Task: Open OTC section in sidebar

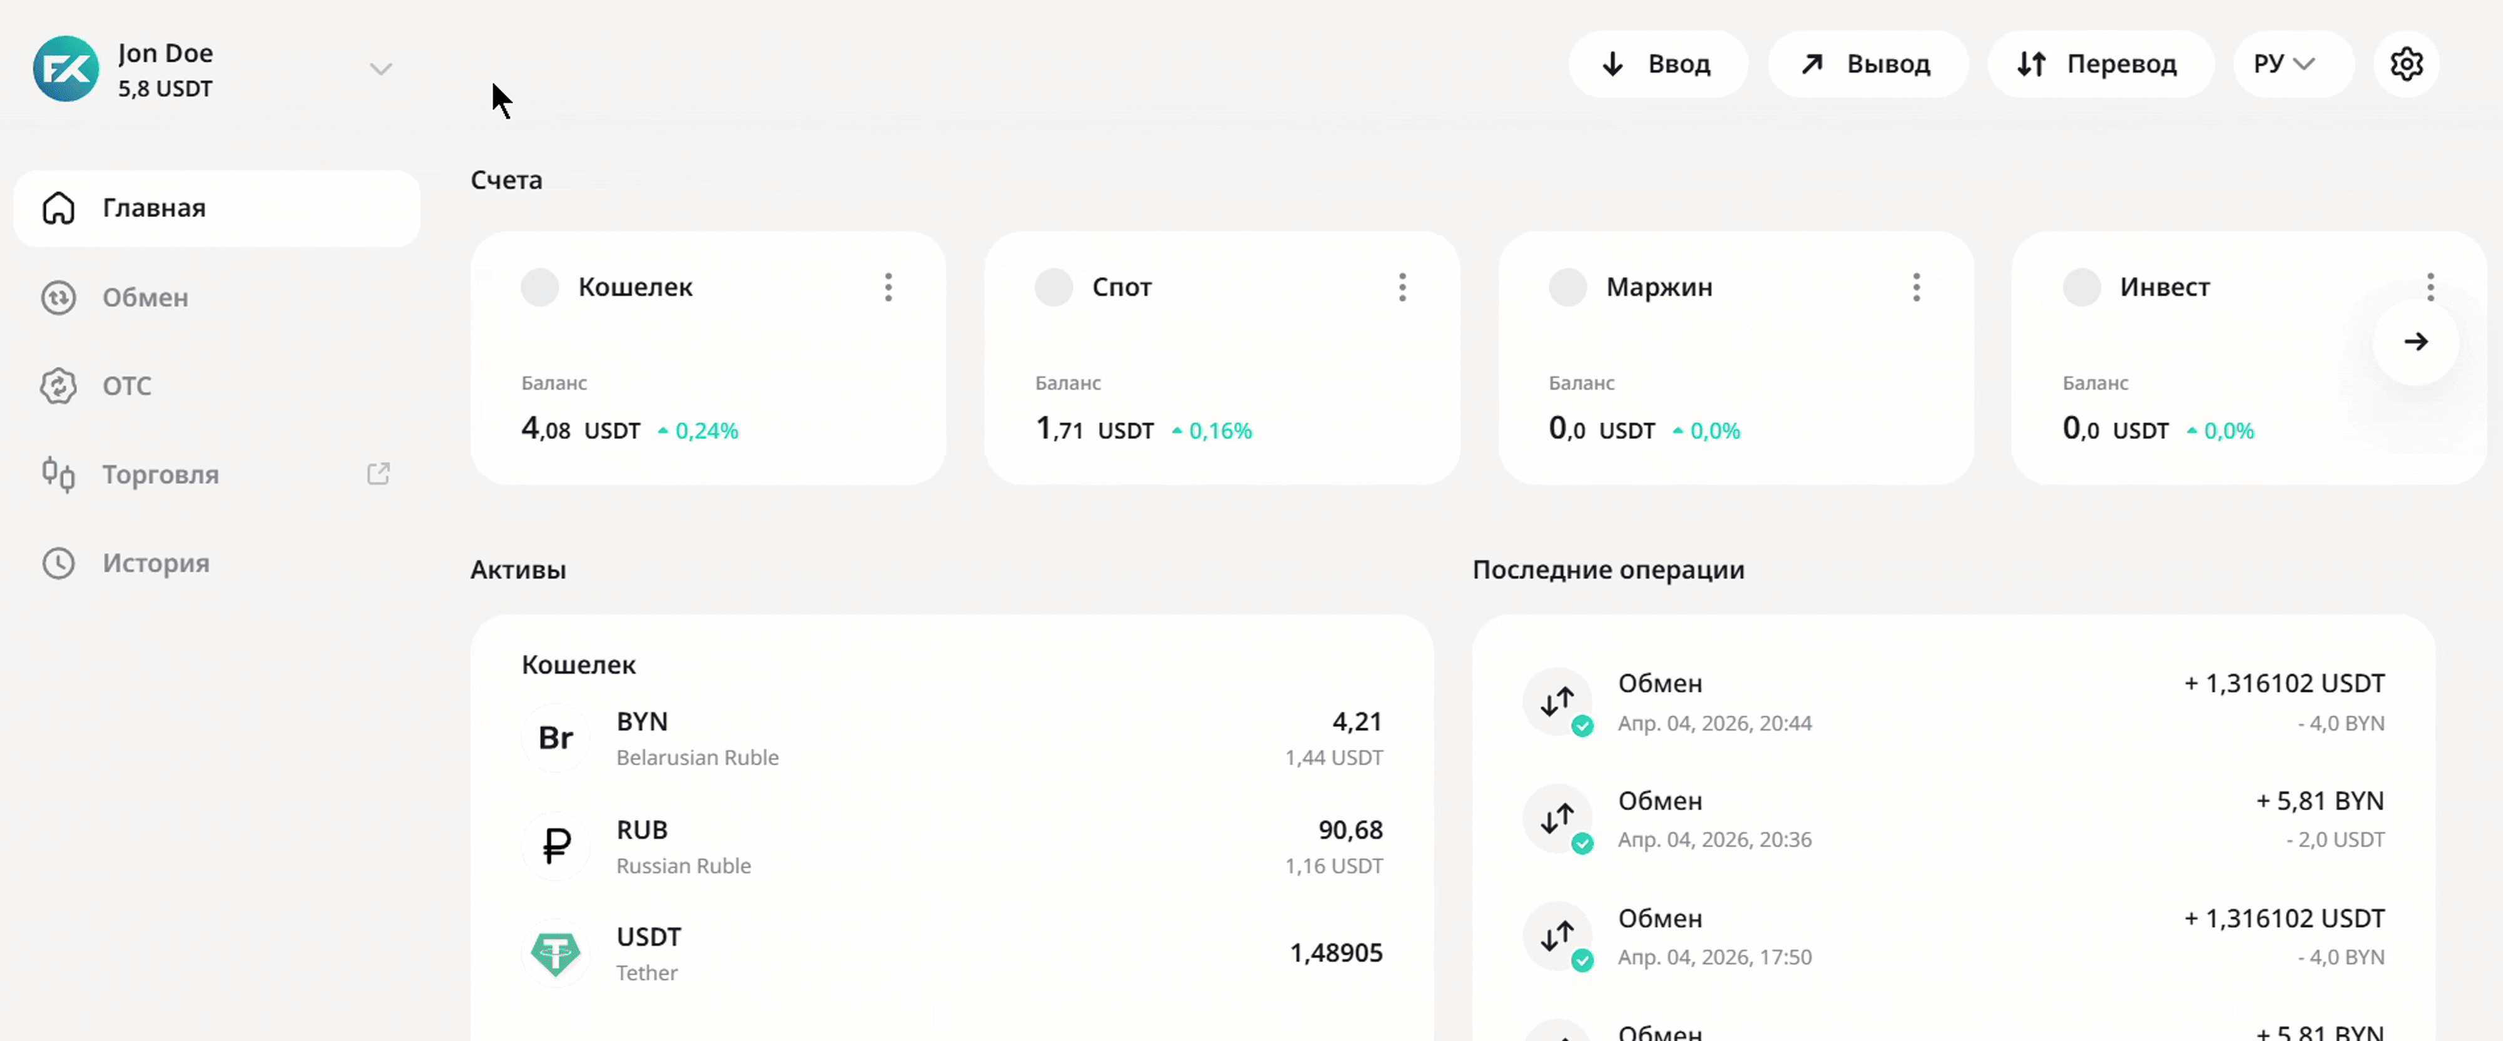Action: point(126,385)
